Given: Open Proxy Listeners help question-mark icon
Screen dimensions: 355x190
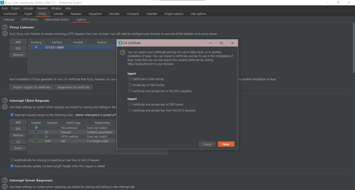Looking at the screenshot, I should 5,27.
